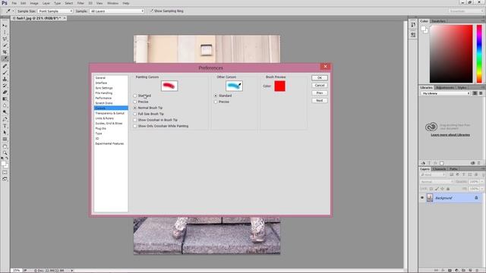The width and height of the screenshot is (486, 273).
Task: Switch Libraries panel to grid view
Action: coord(475,93)
